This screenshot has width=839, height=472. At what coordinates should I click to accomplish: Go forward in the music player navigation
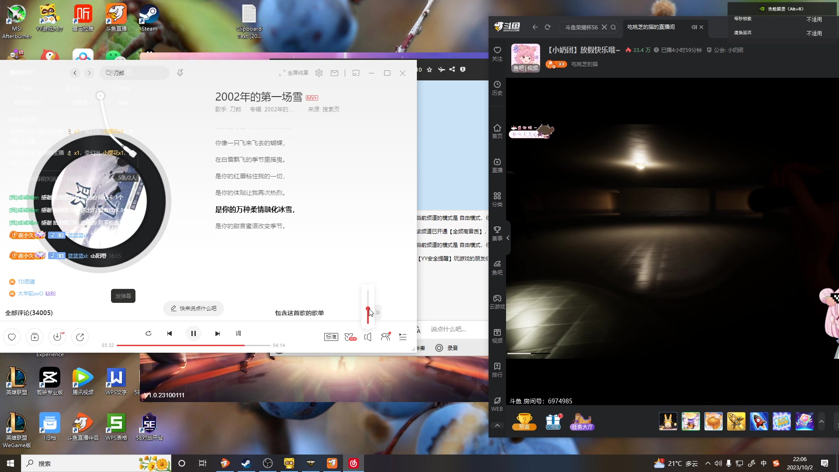pyautogui.click(x=89, y=73)
